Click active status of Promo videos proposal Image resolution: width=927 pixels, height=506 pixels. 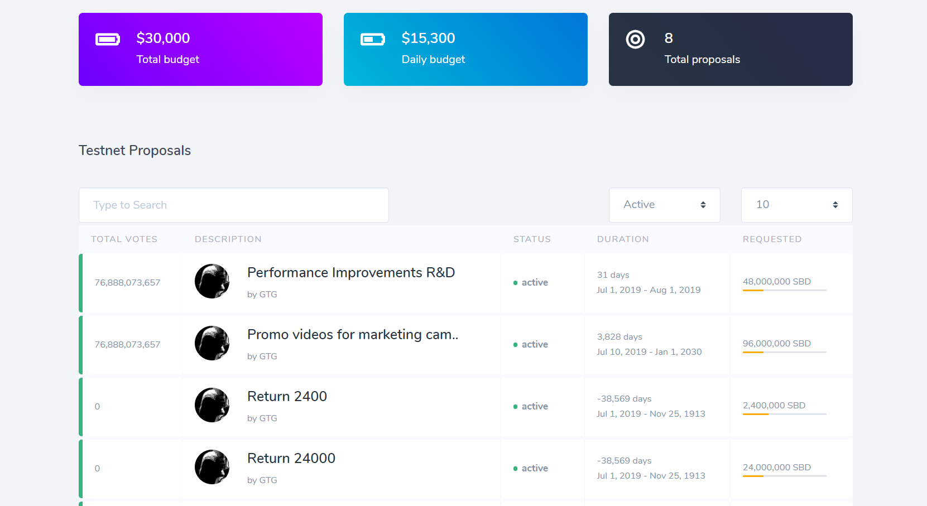(x=531, y=344)
